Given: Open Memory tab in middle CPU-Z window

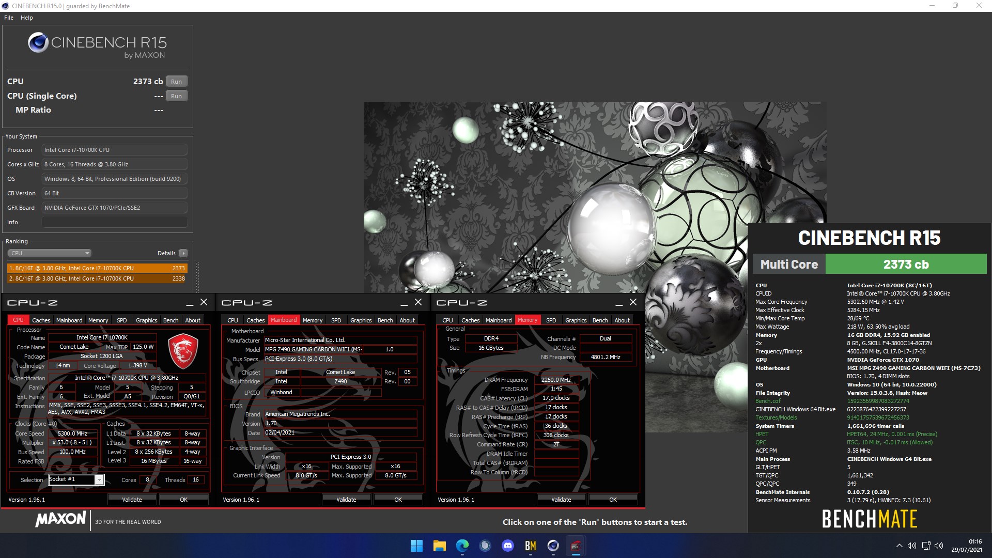Looking at the screenshot, I should [313, 320].
